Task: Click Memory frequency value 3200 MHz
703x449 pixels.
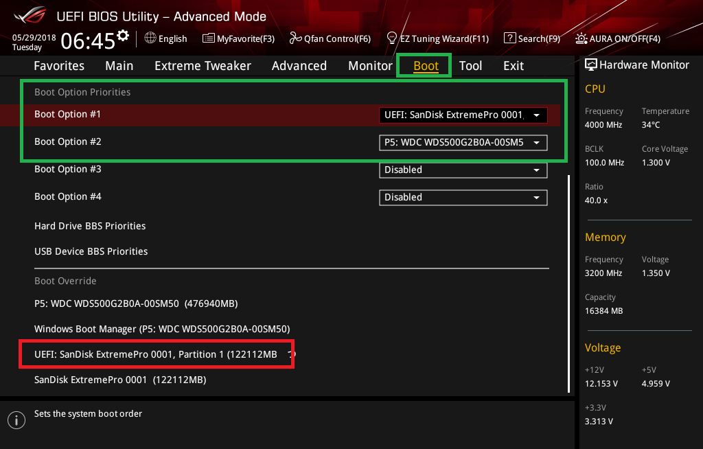Action: [603, 273]
